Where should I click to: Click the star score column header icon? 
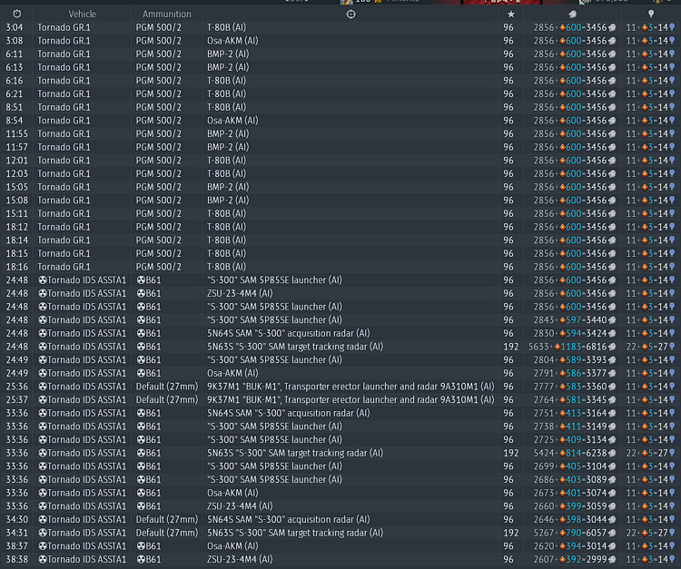pos(510,15)
